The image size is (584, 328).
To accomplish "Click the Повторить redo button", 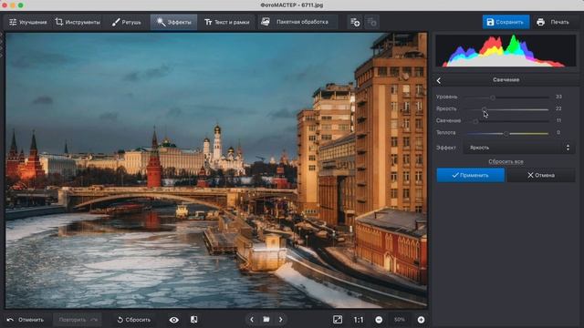I will point(78,320).
